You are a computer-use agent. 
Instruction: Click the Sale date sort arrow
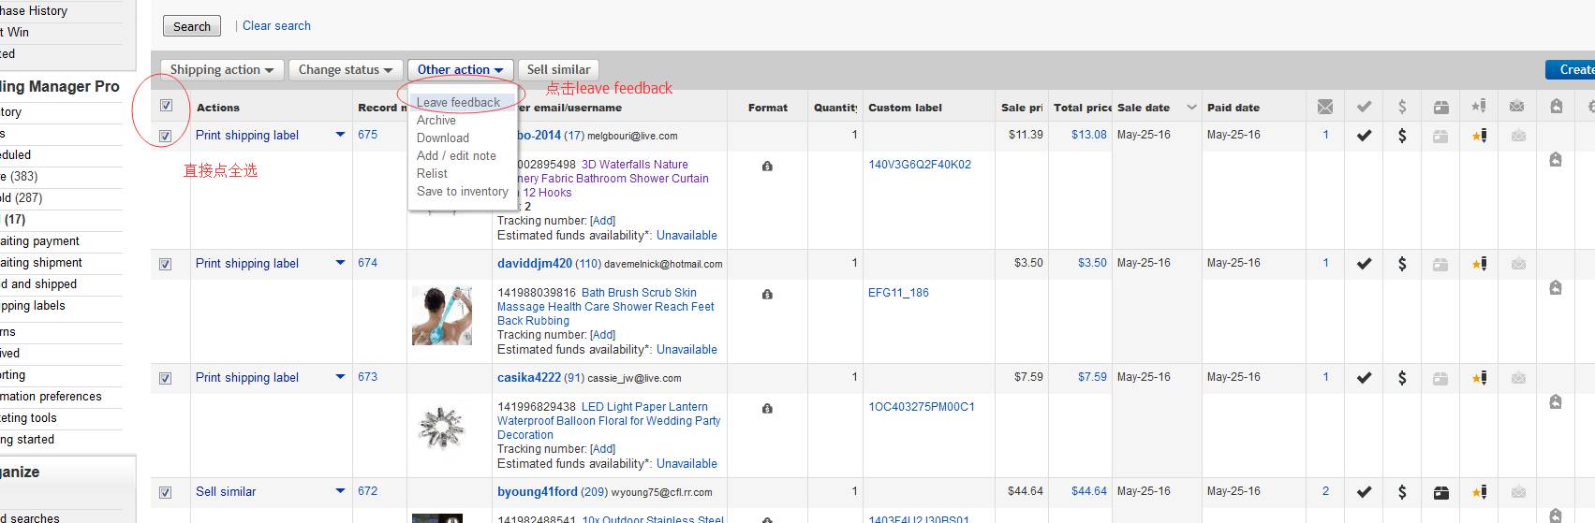(x=1191, y=107)
